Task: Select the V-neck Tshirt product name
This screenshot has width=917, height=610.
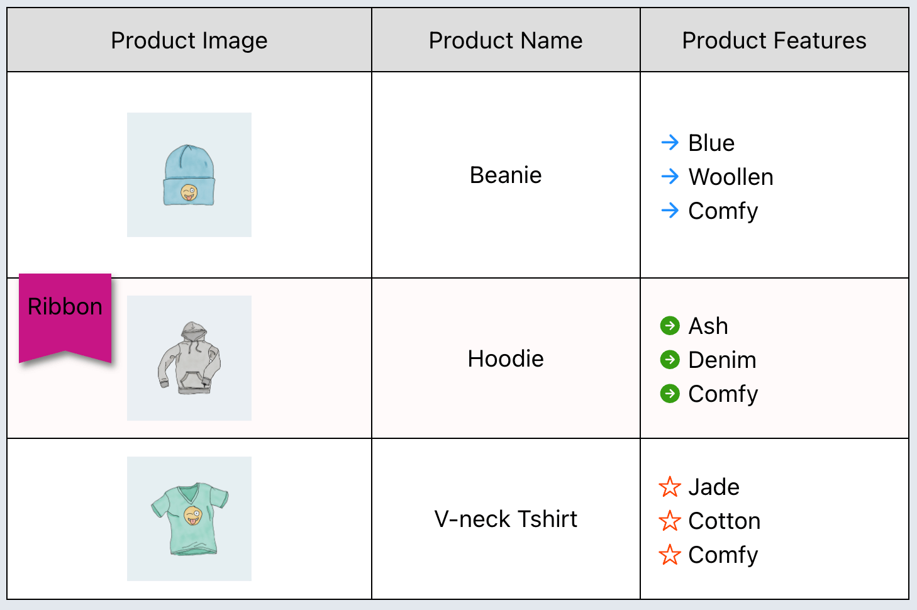Action: [506, 519]
